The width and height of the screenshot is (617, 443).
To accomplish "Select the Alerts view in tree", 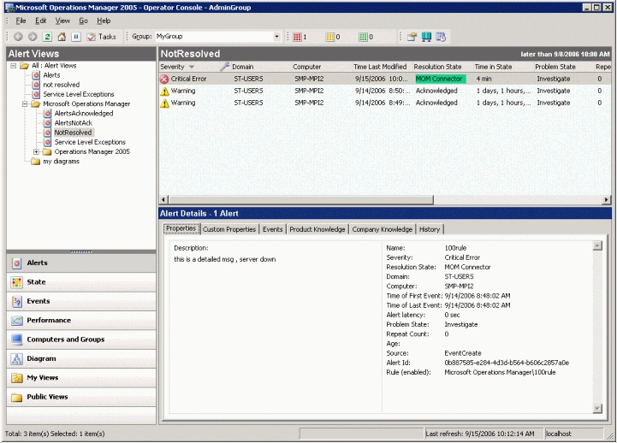I will pyautogui.click(x=51, y=75).
